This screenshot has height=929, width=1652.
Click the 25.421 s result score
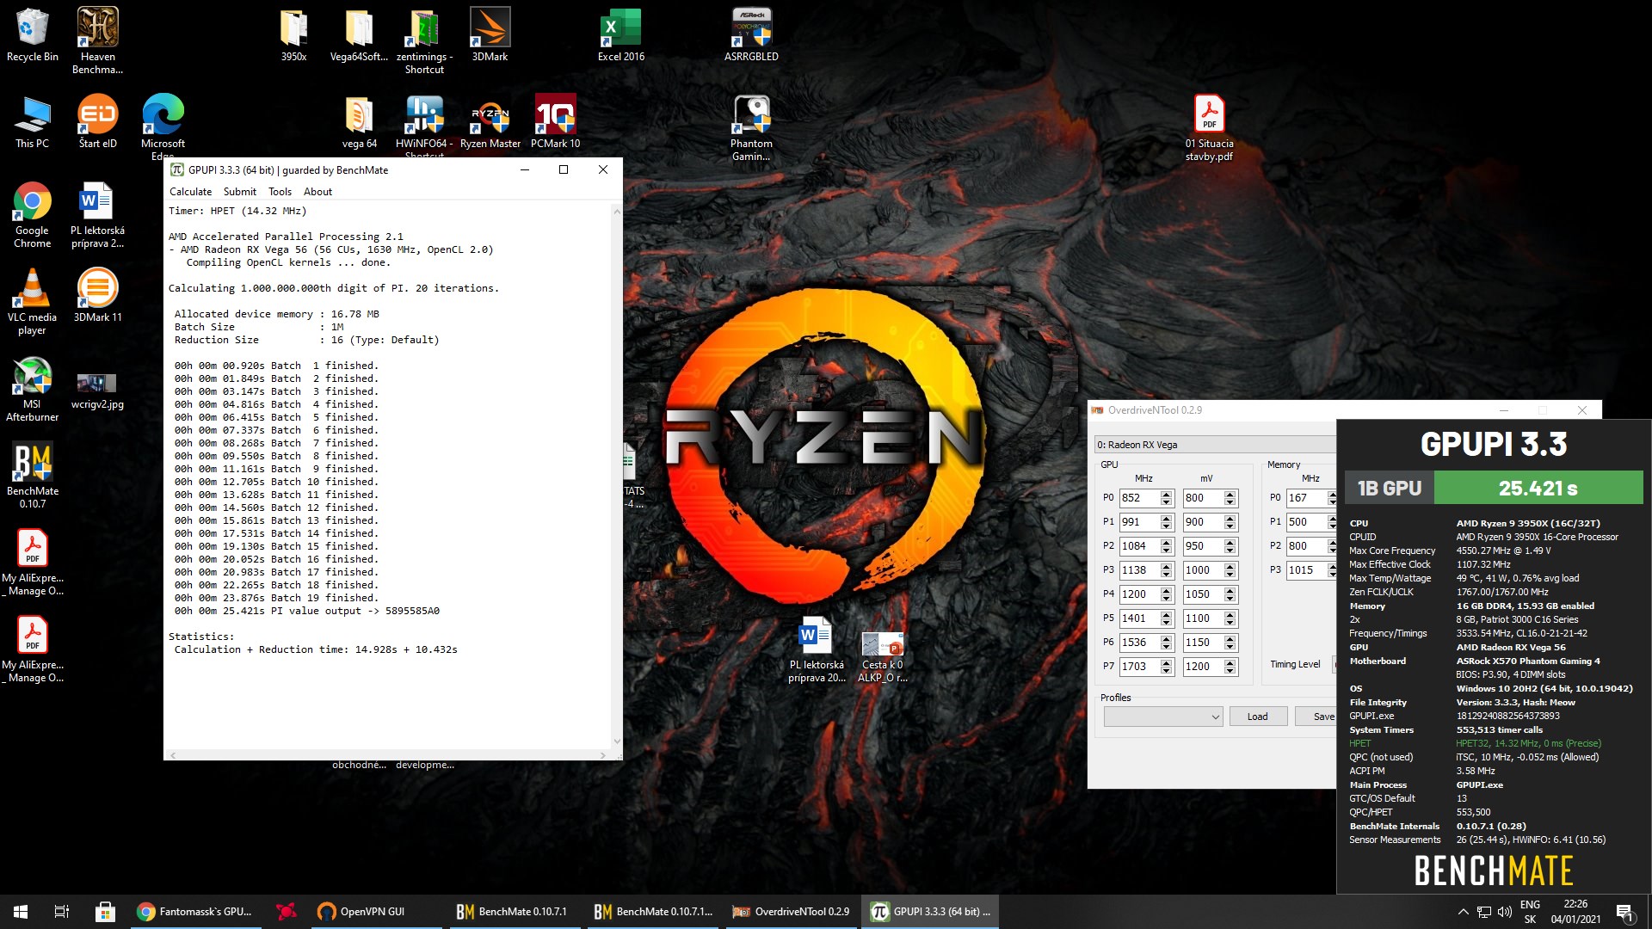[x=1538, y=489]
